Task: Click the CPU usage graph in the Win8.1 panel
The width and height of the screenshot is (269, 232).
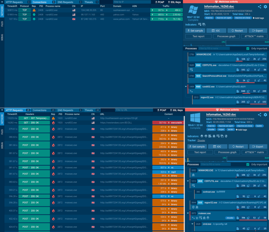Action: [x=206, y=159]
